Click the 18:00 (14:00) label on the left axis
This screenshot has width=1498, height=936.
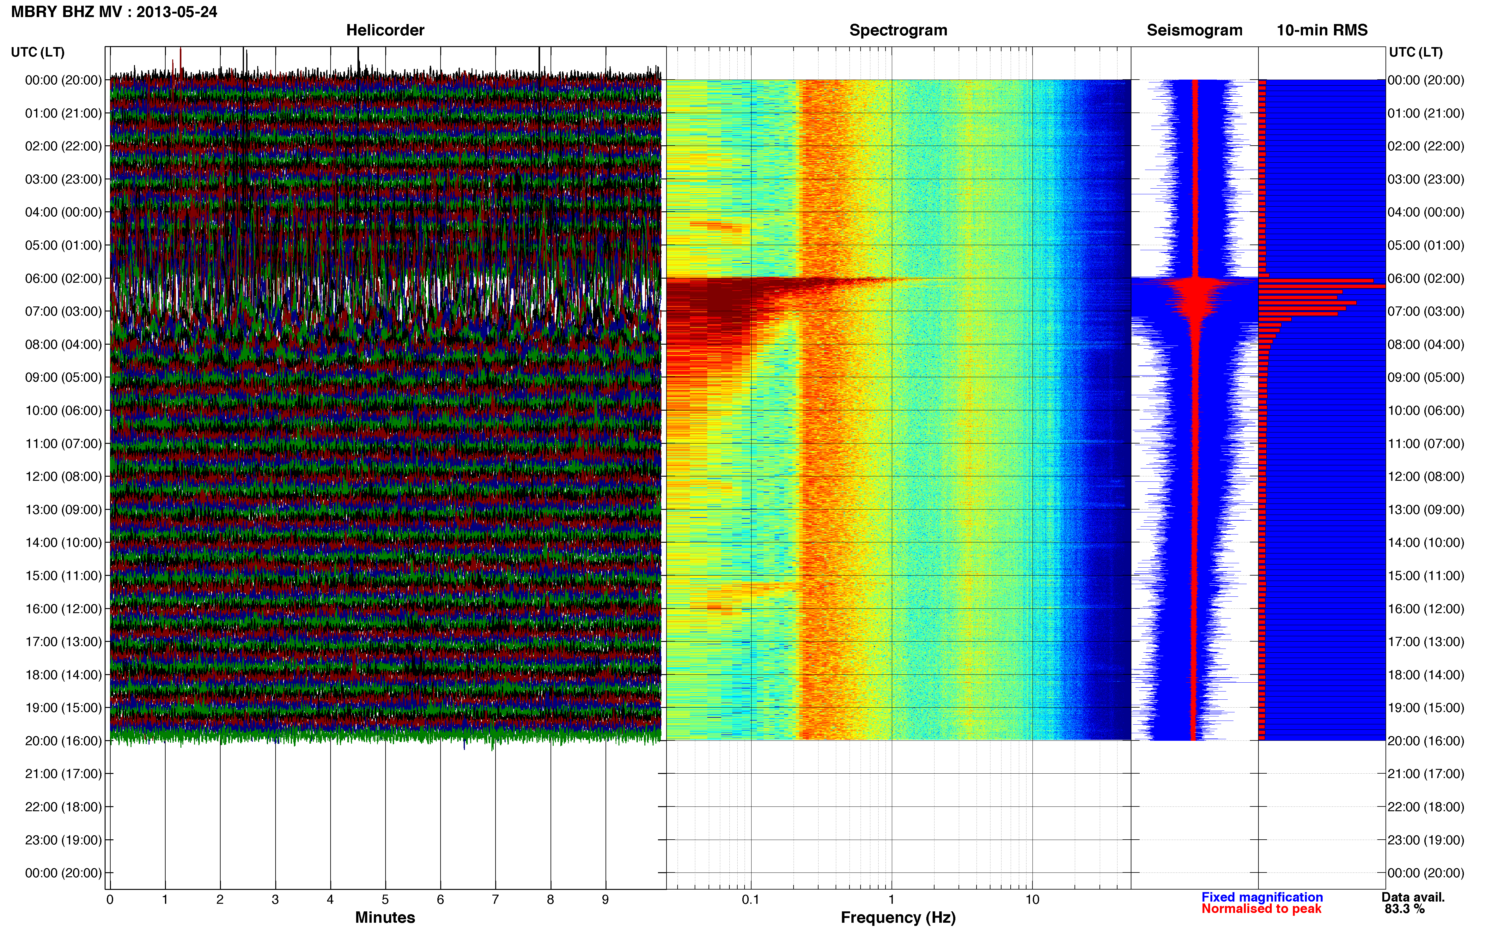coord(63,675)
